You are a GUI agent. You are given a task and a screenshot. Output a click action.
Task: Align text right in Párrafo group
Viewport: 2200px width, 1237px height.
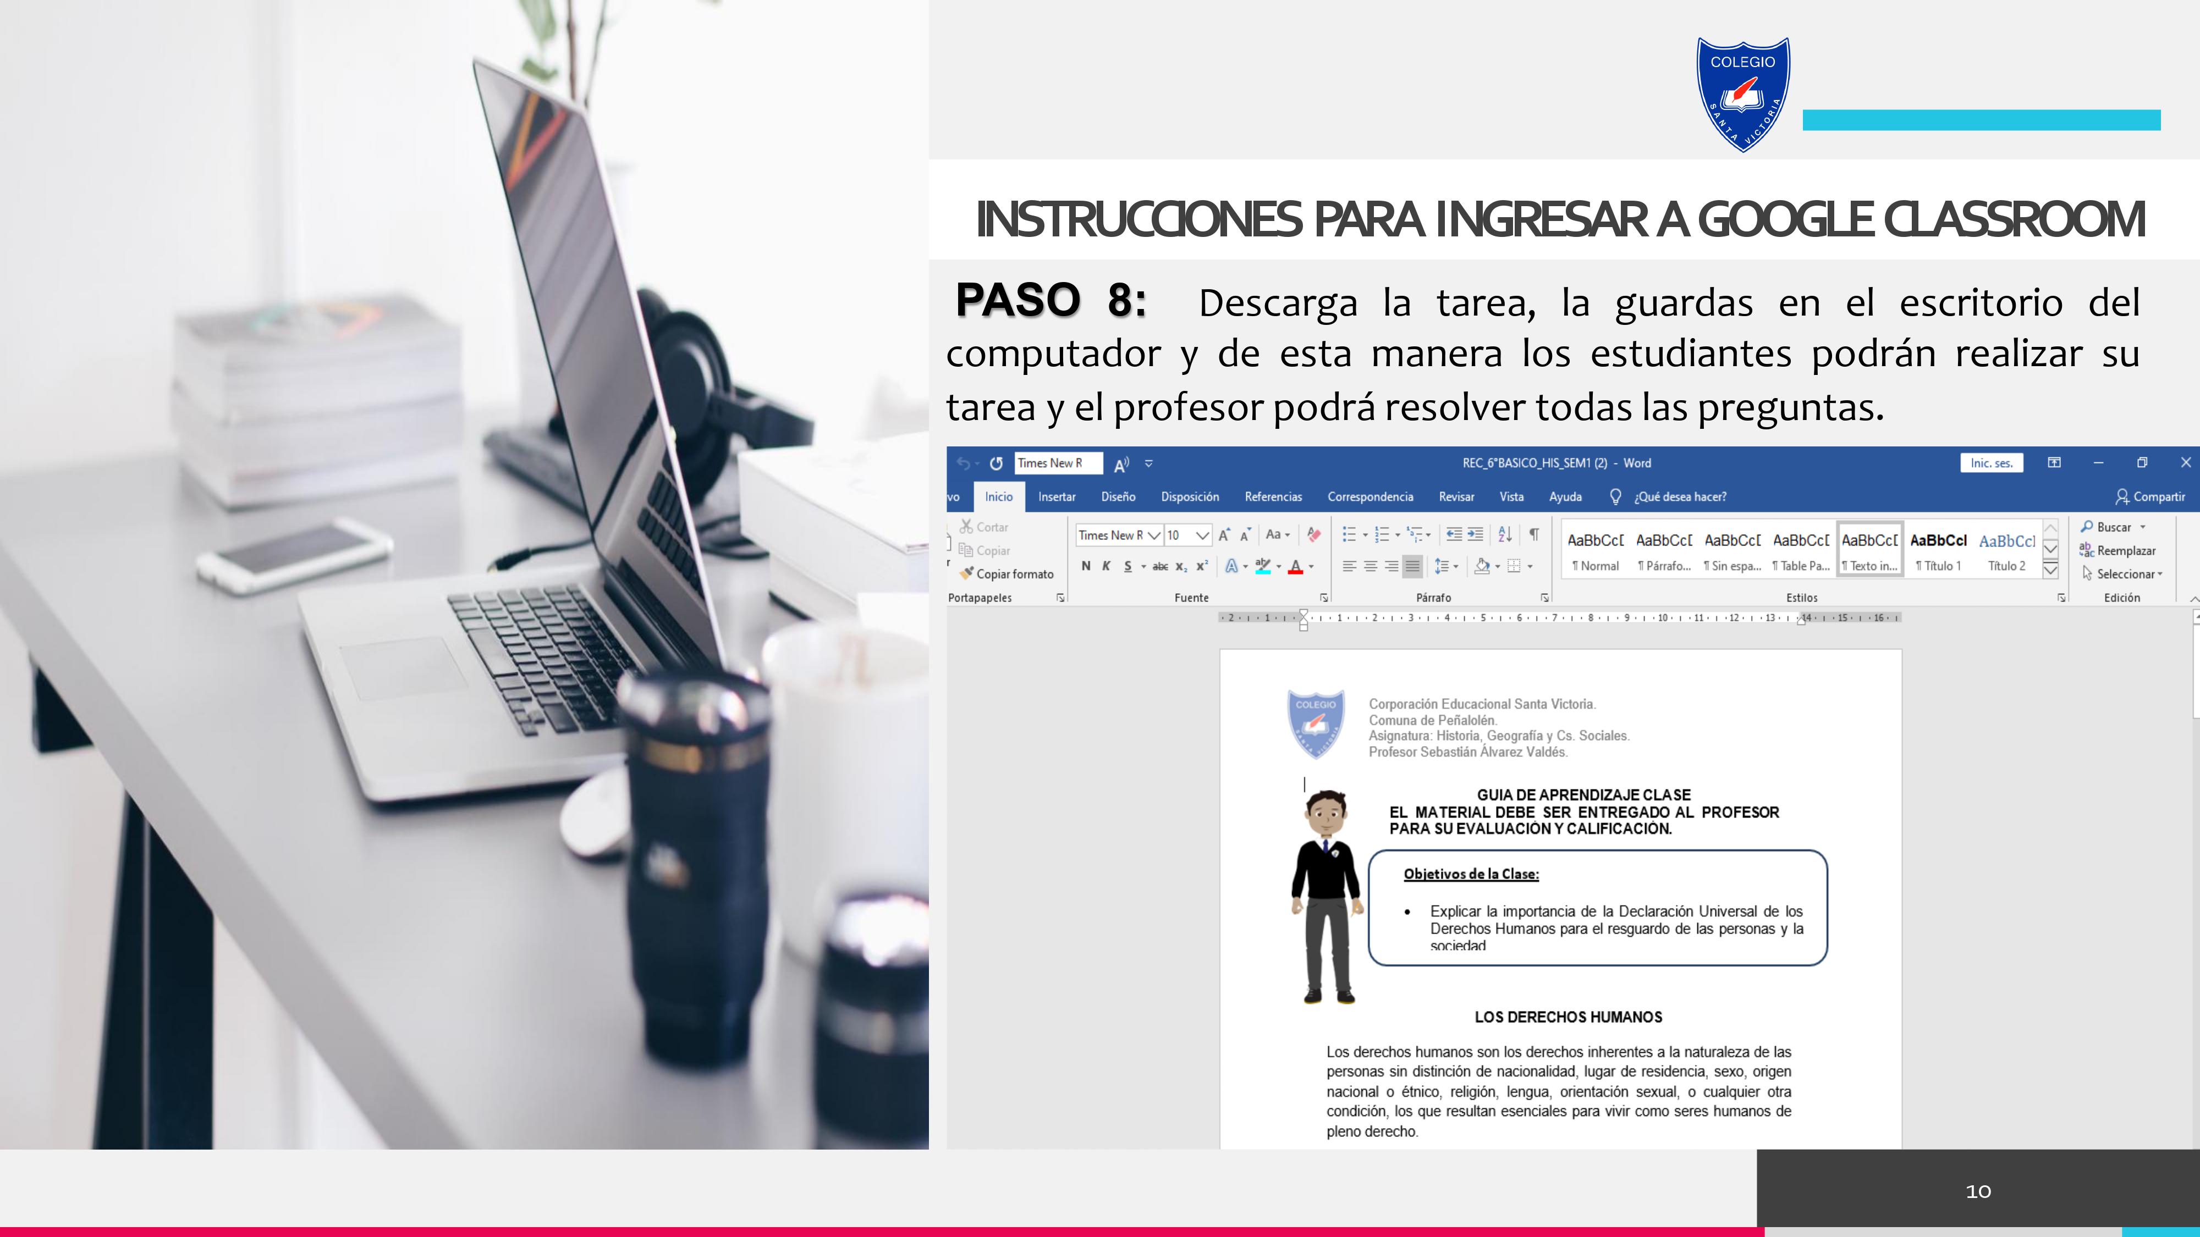(1391, 566)
